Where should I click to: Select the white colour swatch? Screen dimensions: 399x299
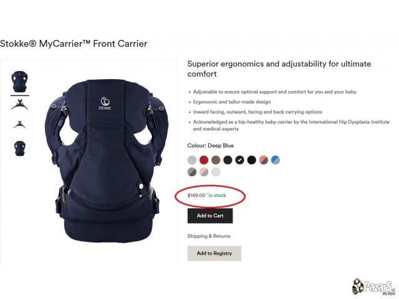[x=216, y=172]
